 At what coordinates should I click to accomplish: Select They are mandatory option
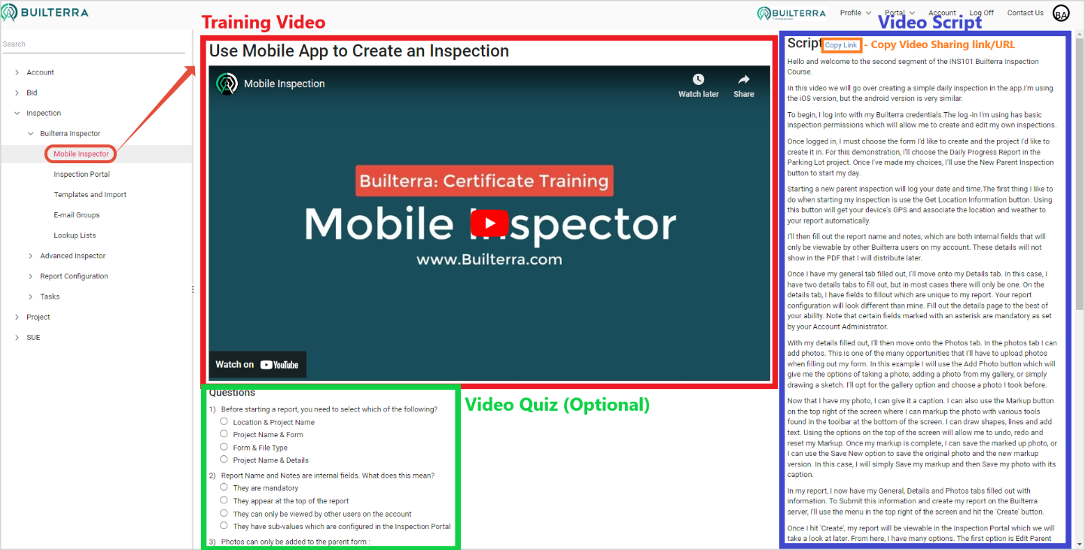point(224,488)
